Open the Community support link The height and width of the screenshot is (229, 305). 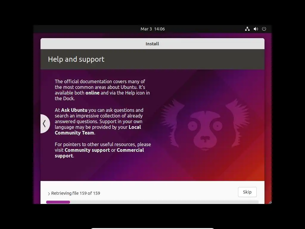[87, 150]
